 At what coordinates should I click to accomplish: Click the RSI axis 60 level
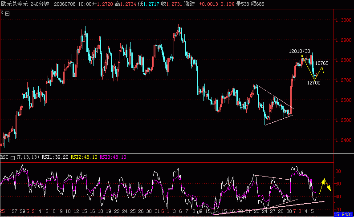(x=338, y=184)
